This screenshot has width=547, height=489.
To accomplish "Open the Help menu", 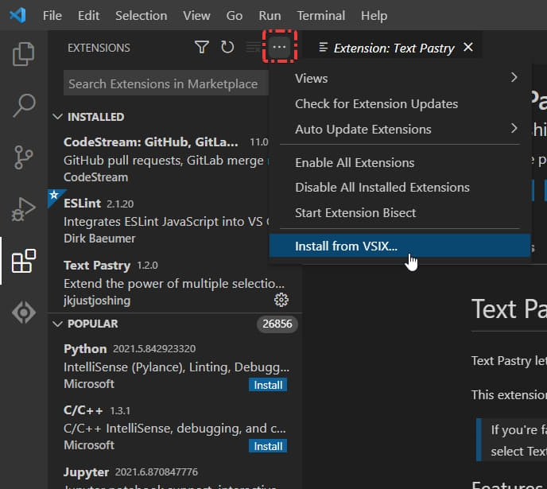I will pyautogui.click(x=374, y=16).
